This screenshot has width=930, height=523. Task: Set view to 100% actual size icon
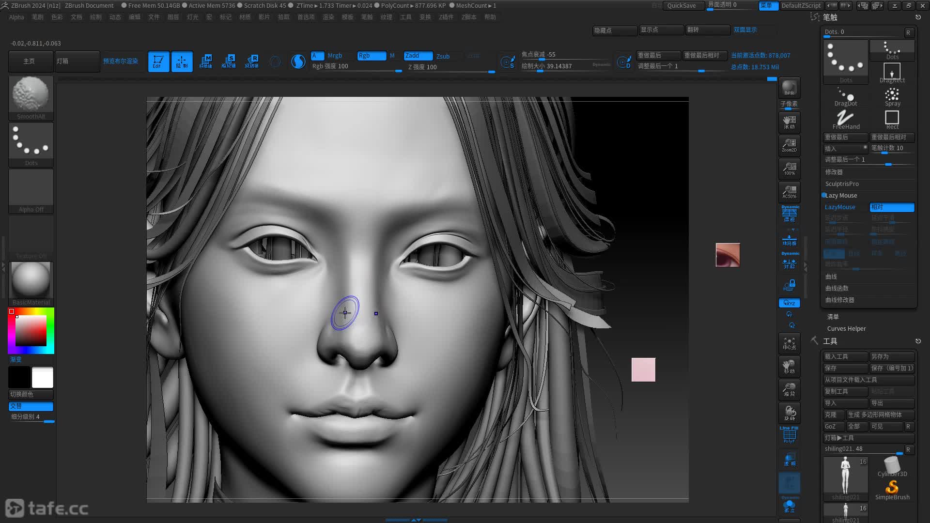(789, 169)
